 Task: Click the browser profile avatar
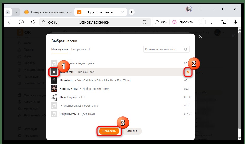pos(189,9)
